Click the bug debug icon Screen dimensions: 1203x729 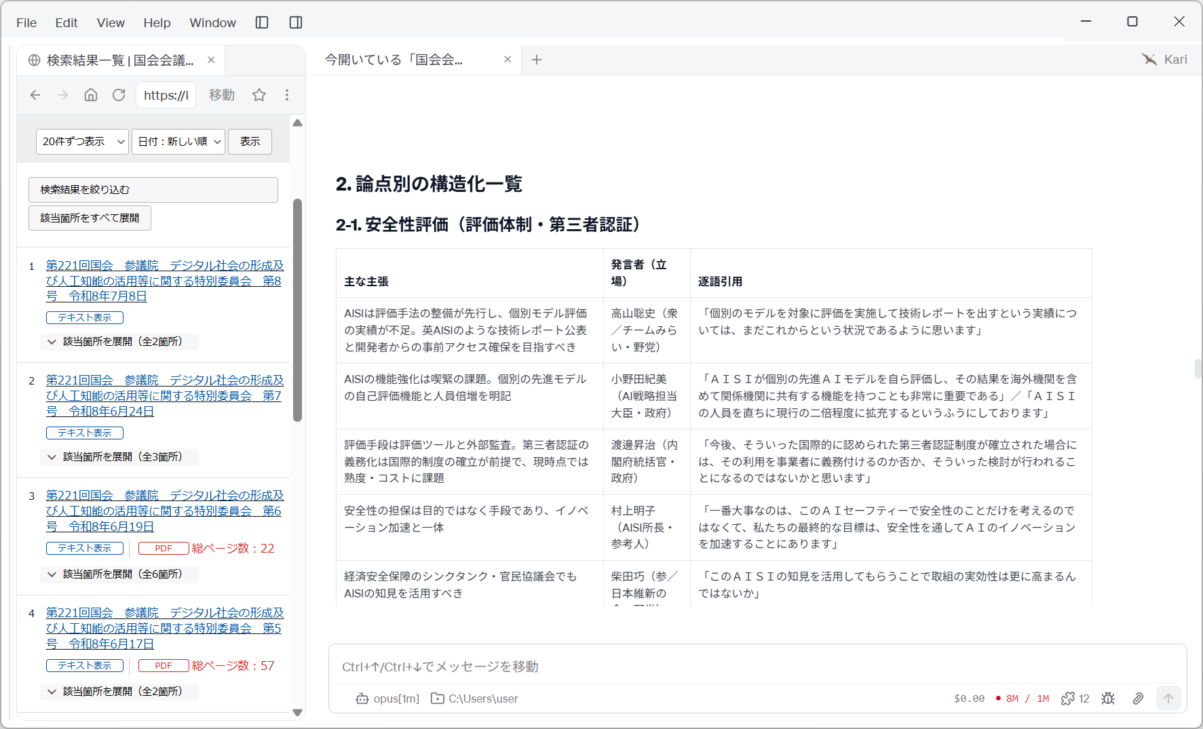click(x=1108, y=698)
